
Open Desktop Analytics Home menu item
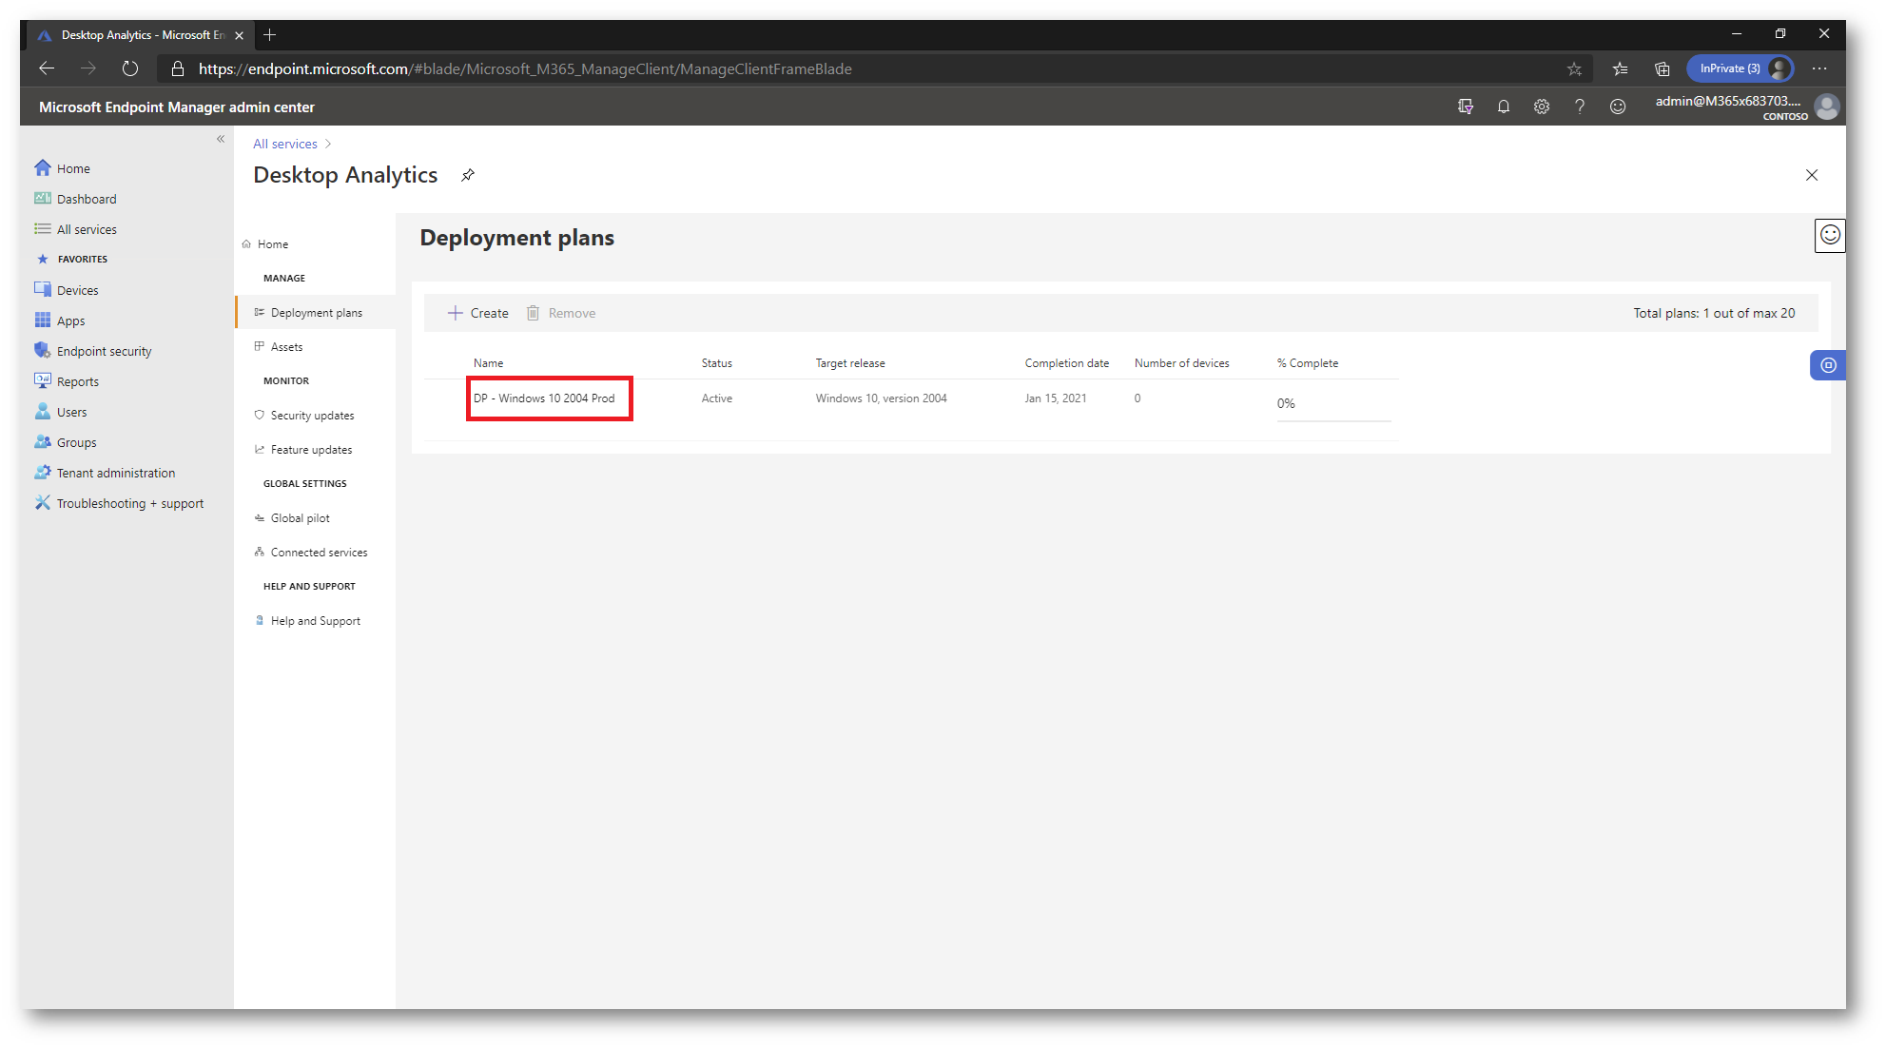tap(272, 244)
